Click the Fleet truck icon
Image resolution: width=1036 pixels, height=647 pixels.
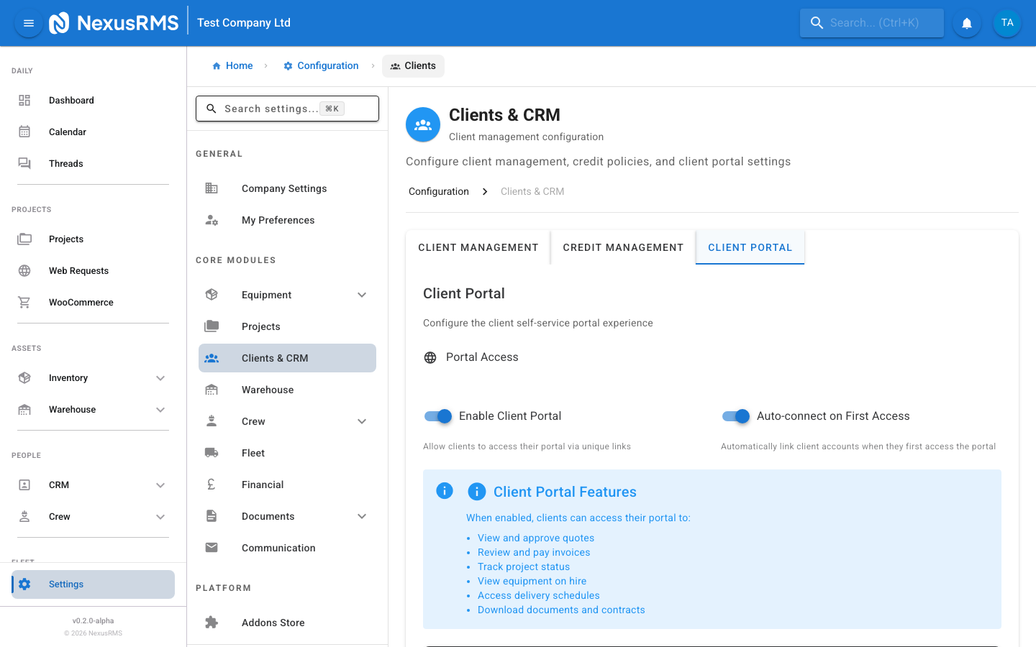[x=212, y=453]
